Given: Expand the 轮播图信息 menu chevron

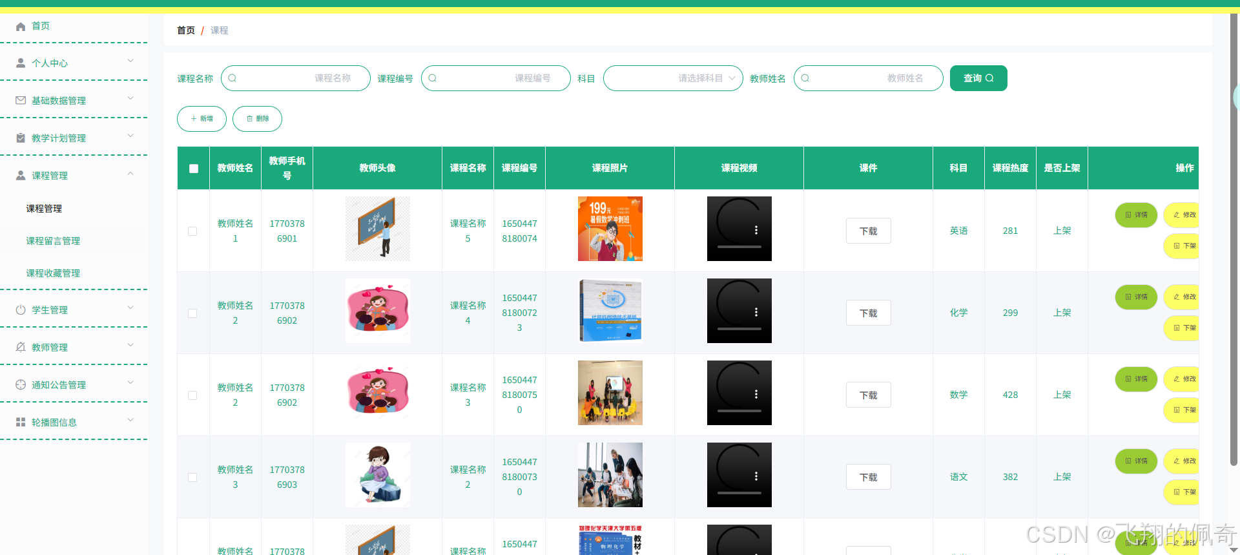Looking at the screenshot, I should pyautogui.click(x=130, y=420).
